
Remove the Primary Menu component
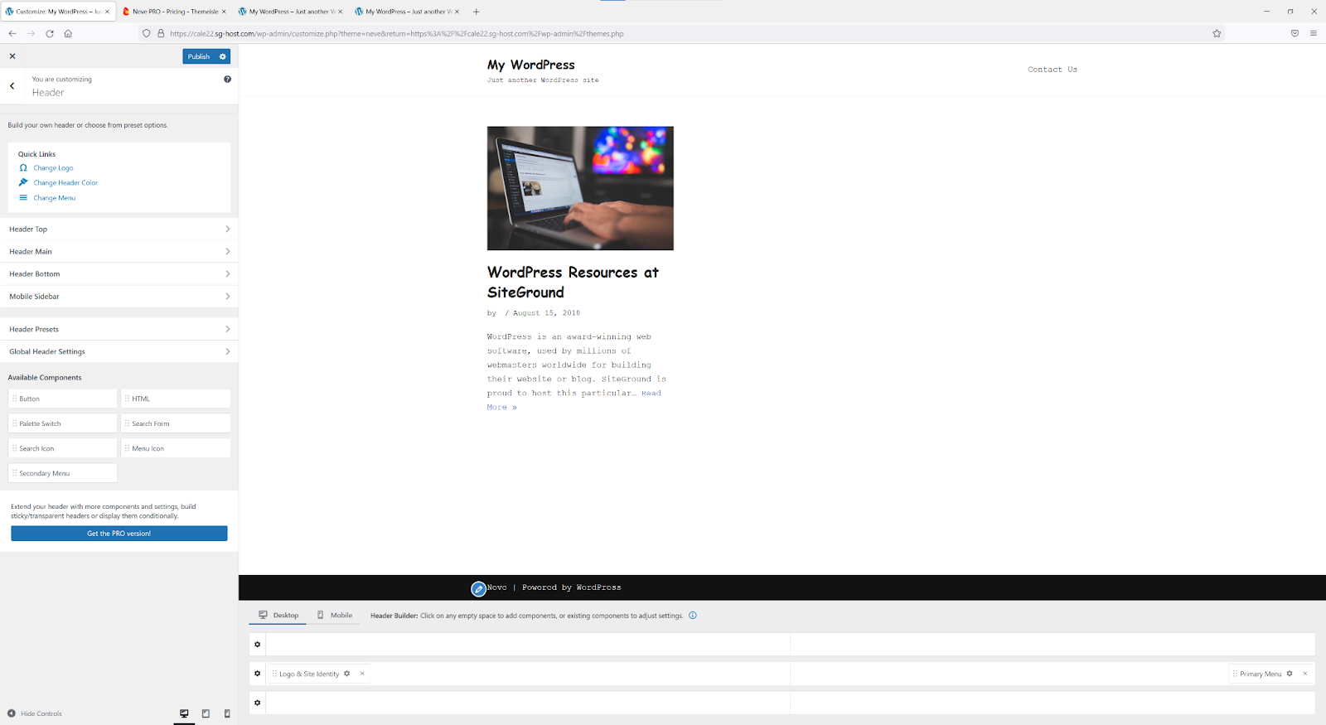(x=1304, y=674)
